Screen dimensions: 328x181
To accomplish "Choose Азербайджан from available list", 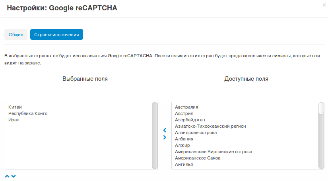I will click(x=190, y=120).
